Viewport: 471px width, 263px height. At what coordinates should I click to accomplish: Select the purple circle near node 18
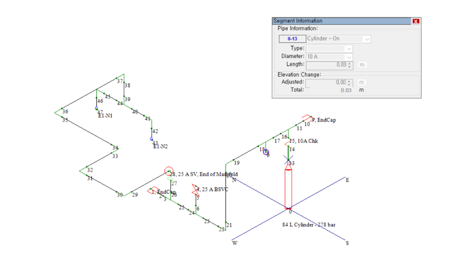tap(266, 152)
